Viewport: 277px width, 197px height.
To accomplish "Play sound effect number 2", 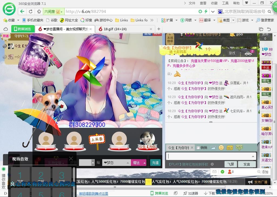I will (41, 176).
